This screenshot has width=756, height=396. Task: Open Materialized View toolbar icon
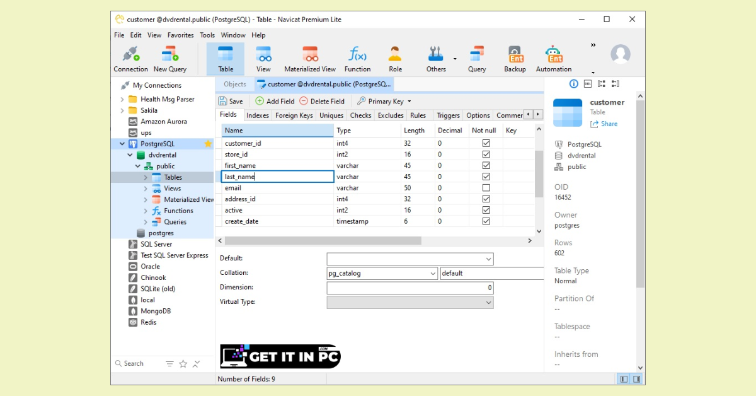click(x=310, y=59)
